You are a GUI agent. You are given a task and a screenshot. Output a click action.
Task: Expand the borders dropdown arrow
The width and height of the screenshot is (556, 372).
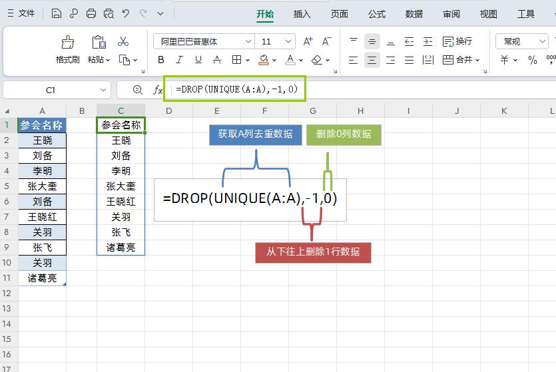pos(248,61)
